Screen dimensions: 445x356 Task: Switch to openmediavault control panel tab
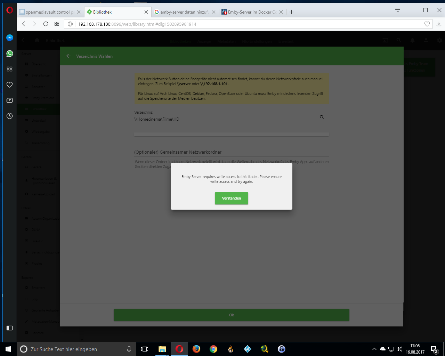pos(50,12)
